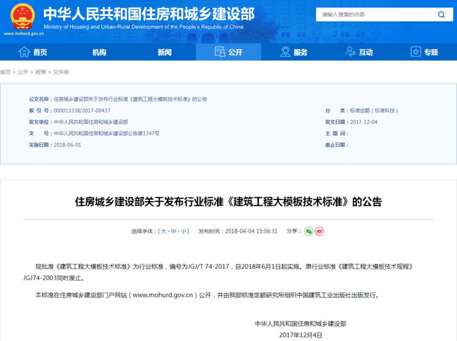
Task: Click the document icon beside 公开
Action: click(x=220, y=52)
